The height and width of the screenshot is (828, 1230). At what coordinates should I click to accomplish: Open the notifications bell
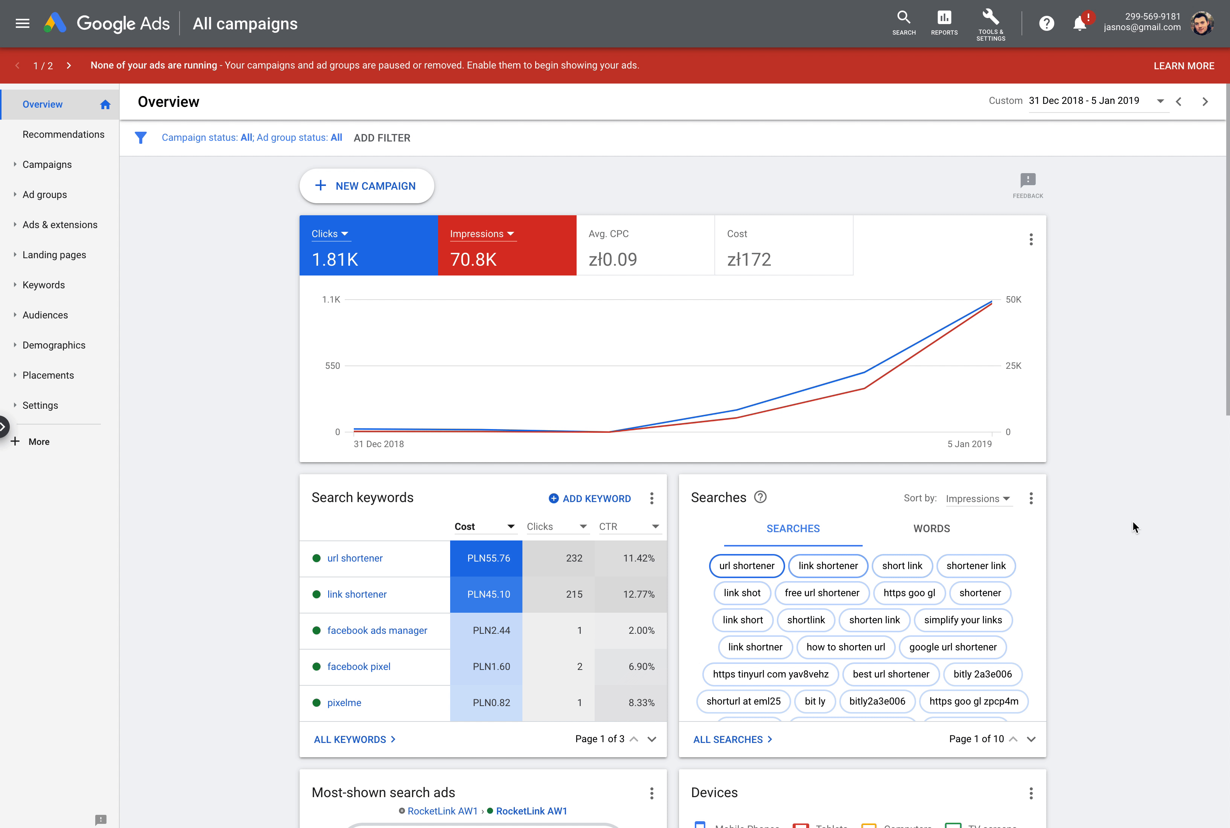pos(1079,24)
